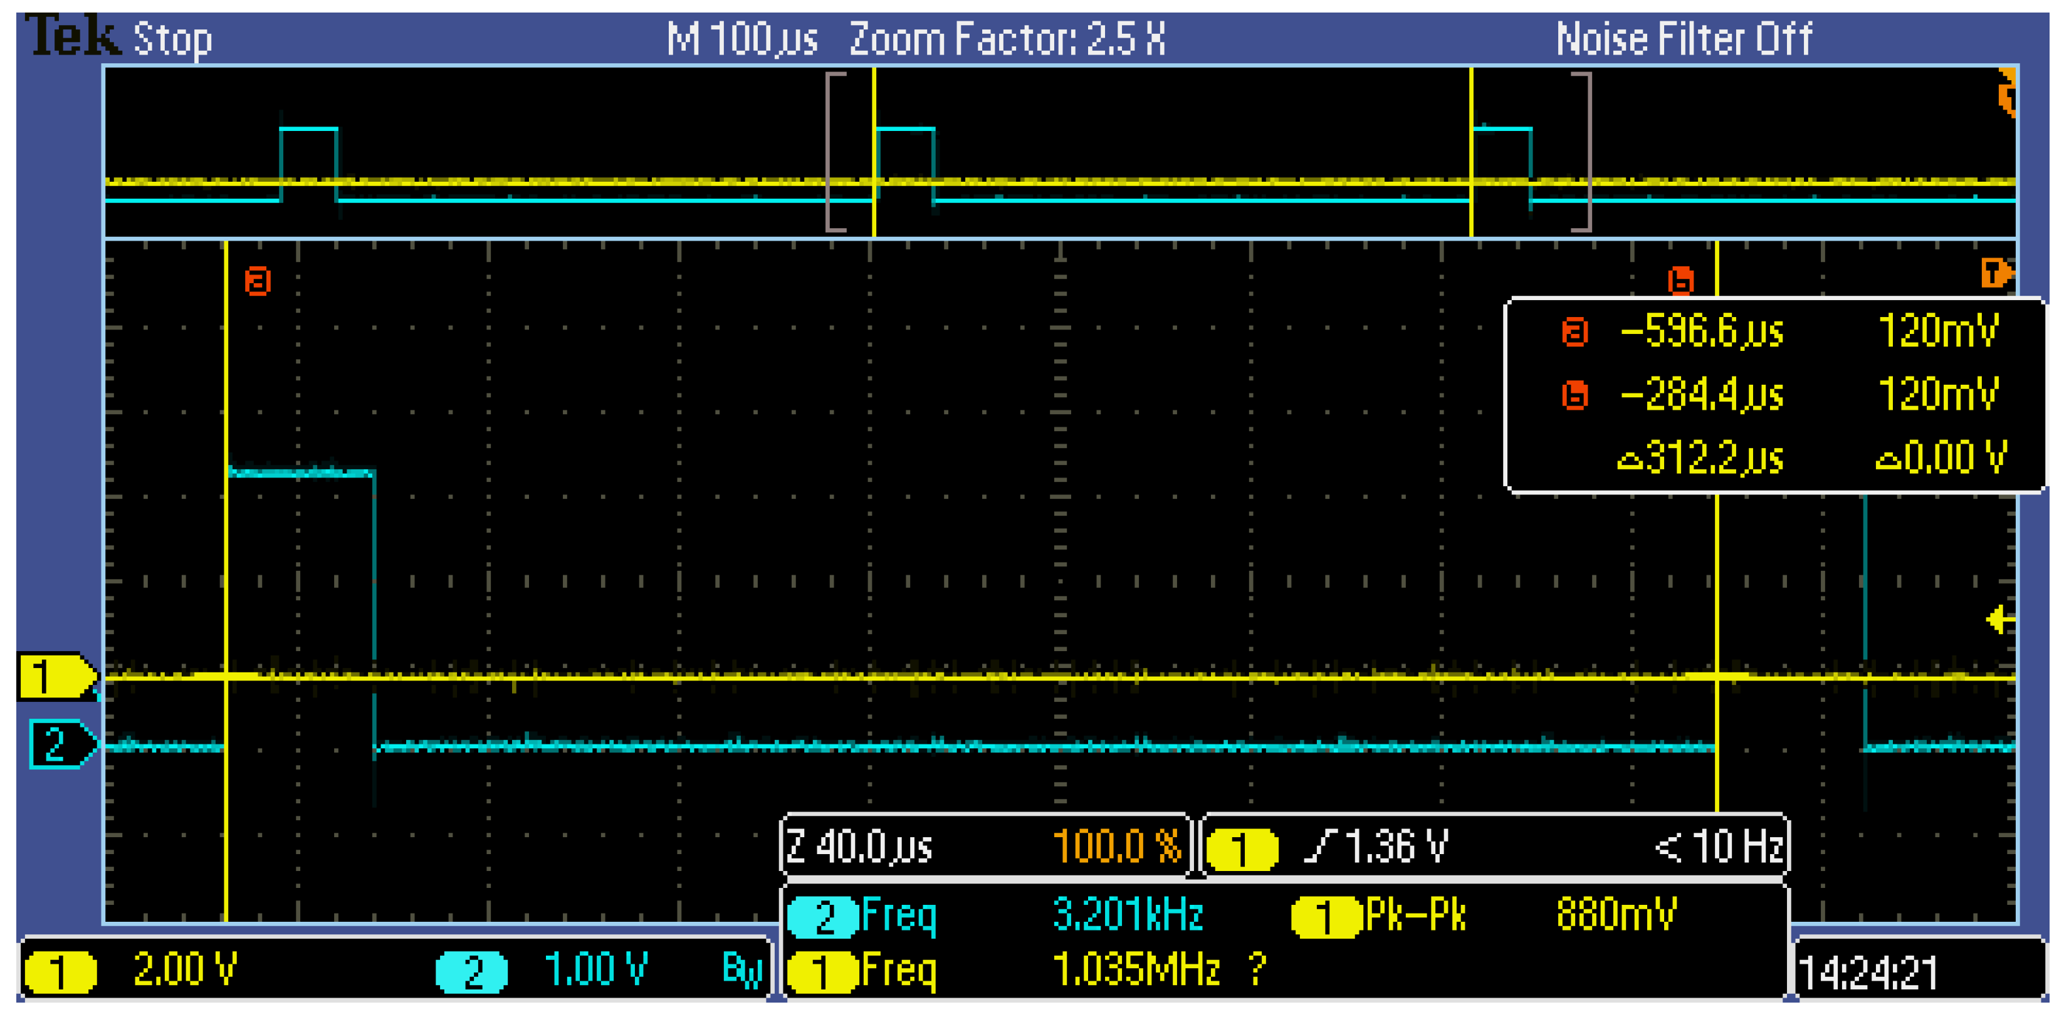Click channel 2 badge showing 1.00 V
This screenshot has width=2064, height=1012.
[472, 972]
